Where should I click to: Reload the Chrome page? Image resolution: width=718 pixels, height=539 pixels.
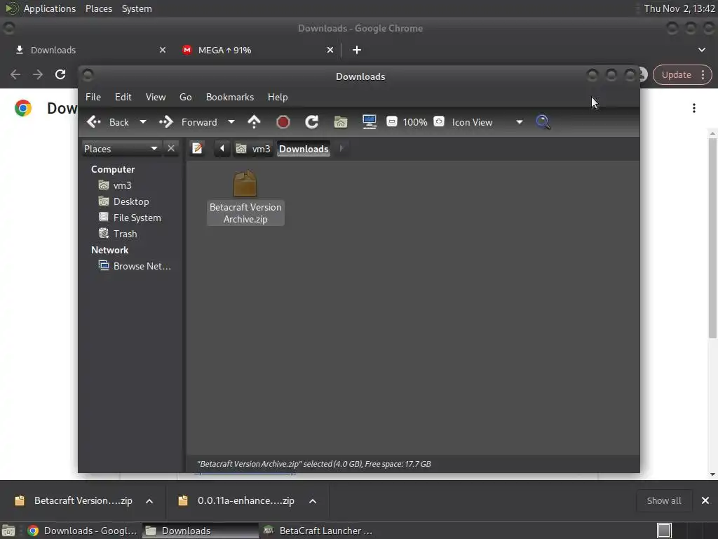click(60, 74)
